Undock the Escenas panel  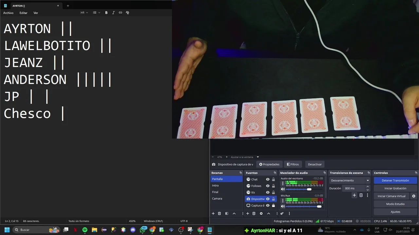pyautogui.click(x=241, y=173)
